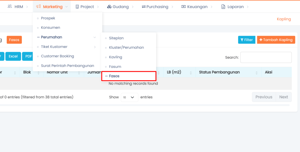Click the Laporan document icon
The width and height of the screenshot is (300, 152).
[223, 6]
